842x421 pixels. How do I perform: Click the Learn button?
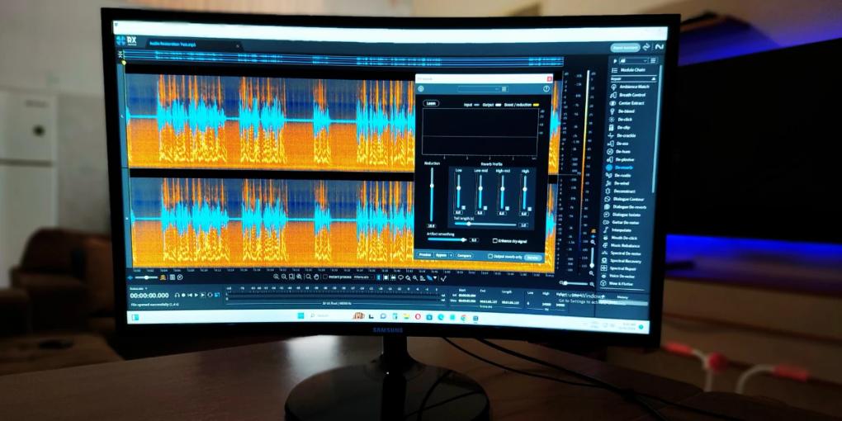[x=431, y=103]
